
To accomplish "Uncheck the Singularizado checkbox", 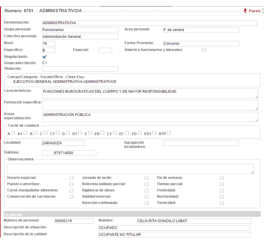I will 44,57.
